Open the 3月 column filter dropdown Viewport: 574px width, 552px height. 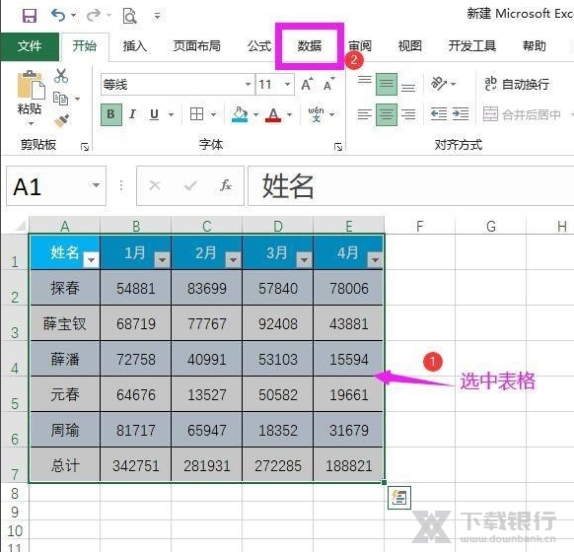[x=304, y=259]
